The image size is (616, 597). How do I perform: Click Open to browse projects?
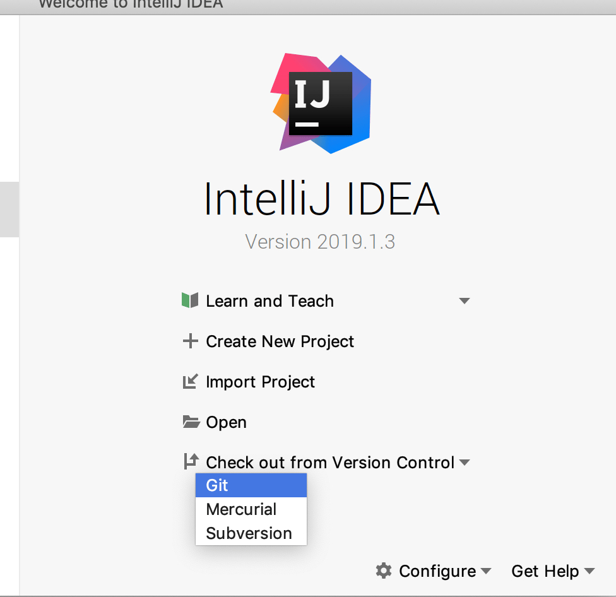226,422
